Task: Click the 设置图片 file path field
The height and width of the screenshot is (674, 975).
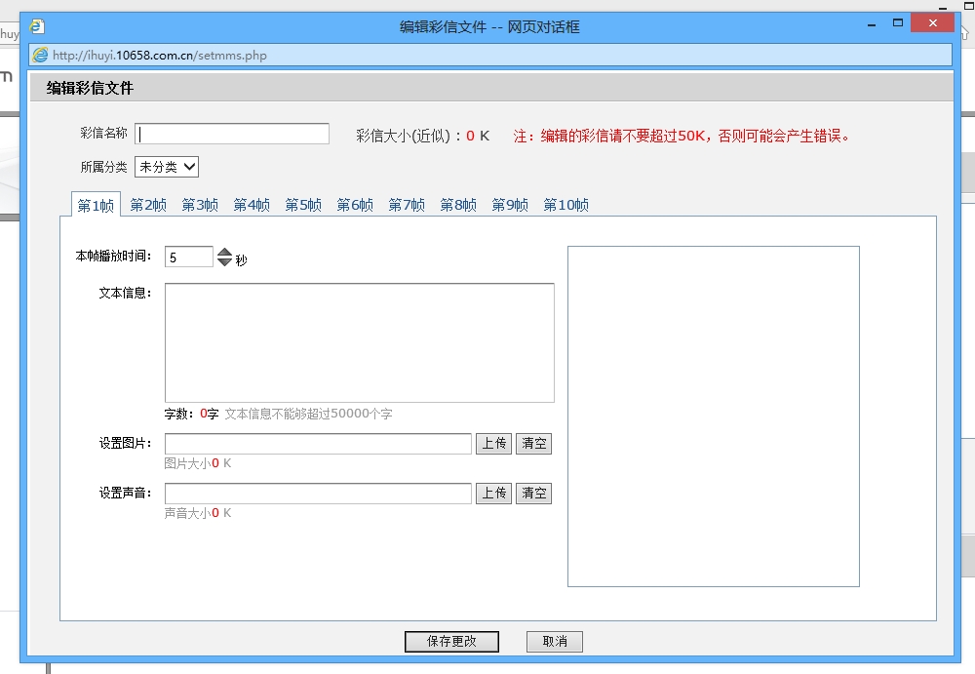Action: click(318, 444)
